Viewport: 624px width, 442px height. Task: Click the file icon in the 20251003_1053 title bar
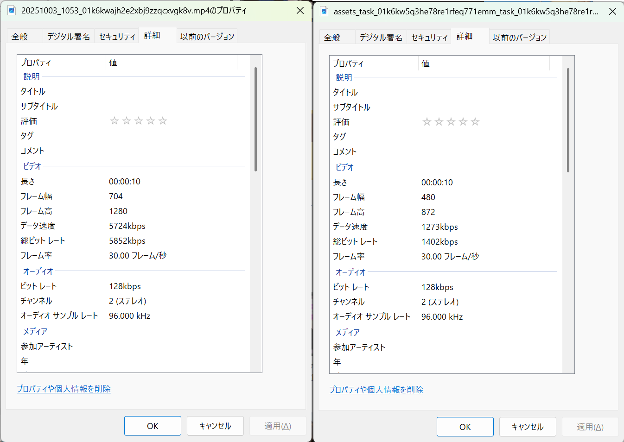tap(12, 10)
